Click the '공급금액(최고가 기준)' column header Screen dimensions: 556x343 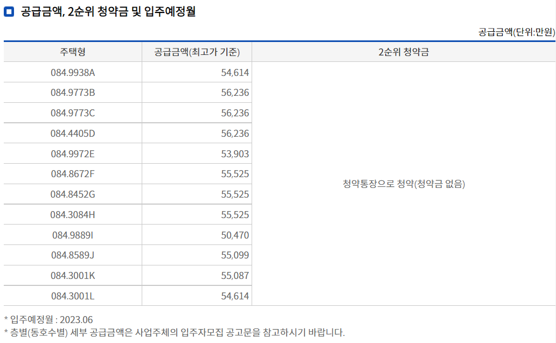(197, 52)
